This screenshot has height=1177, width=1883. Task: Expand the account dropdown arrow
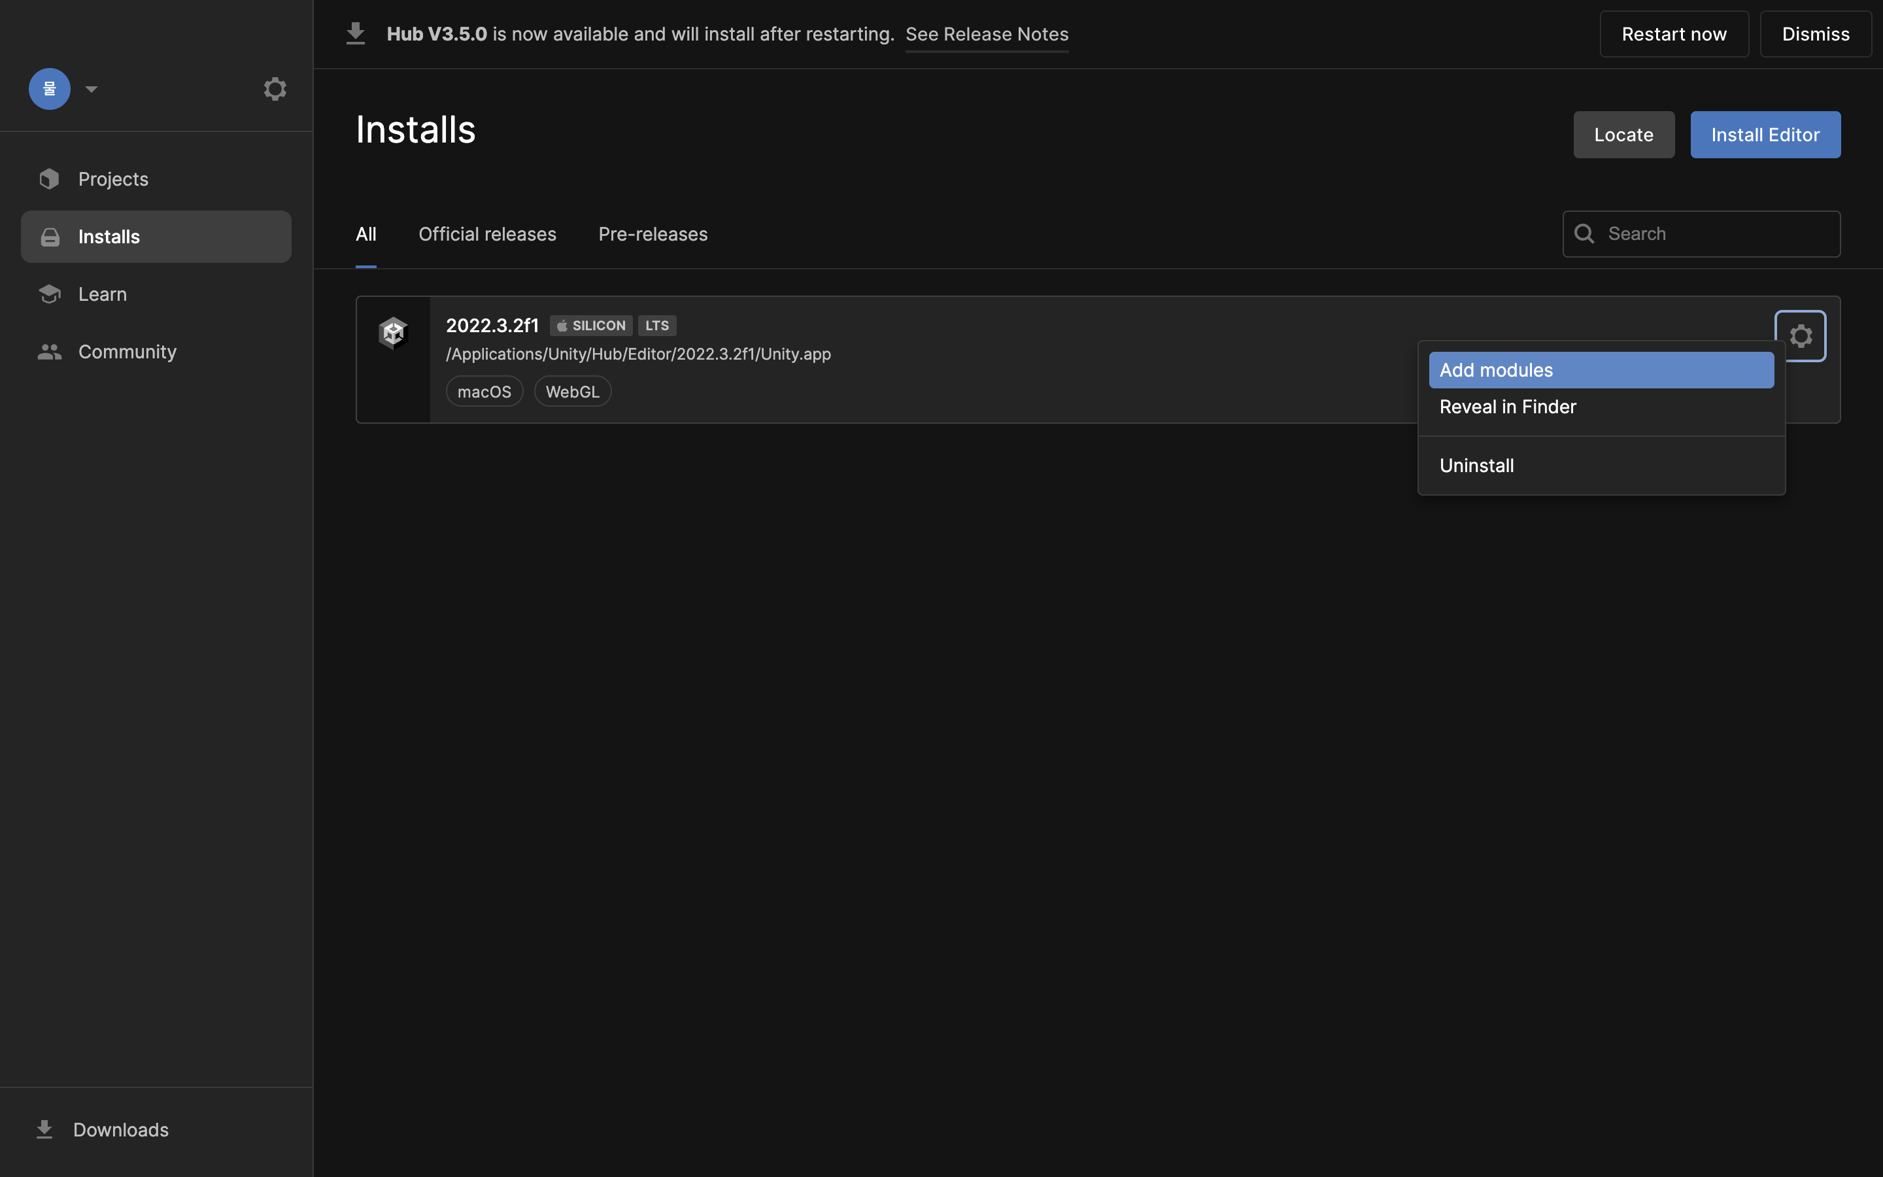(91, 90)
